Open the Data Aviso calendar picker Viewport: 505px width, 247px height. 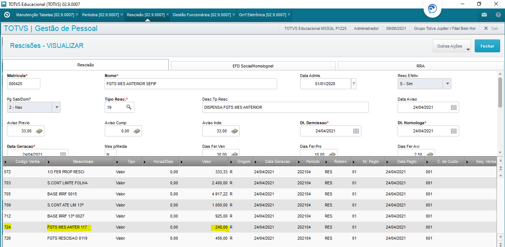[454, 107]
